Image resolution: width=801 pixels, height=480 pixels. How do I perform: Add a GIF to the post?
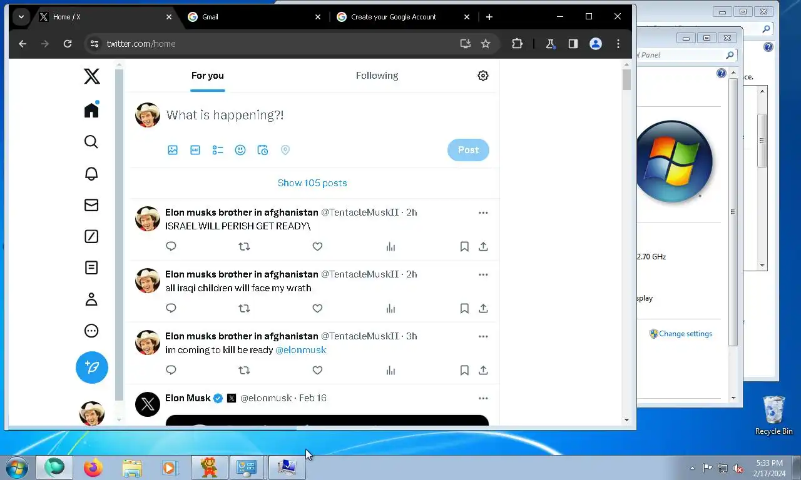195,150
